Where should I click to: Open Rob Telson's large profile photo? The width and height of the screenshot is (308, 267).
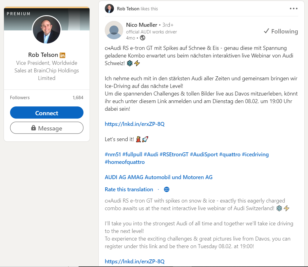pyautogui.click(x=47, y=29)
